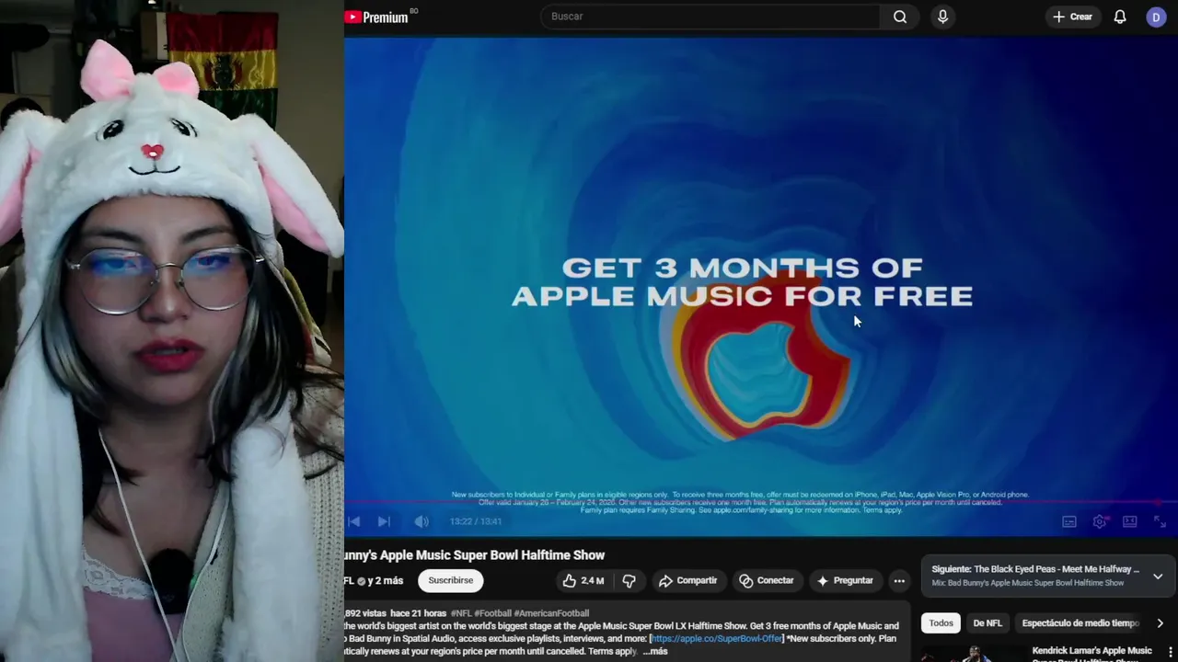1178x662 pixels.
Task: Select the Espectáculo de medio tiempo chip
Action: point(1080,622)
